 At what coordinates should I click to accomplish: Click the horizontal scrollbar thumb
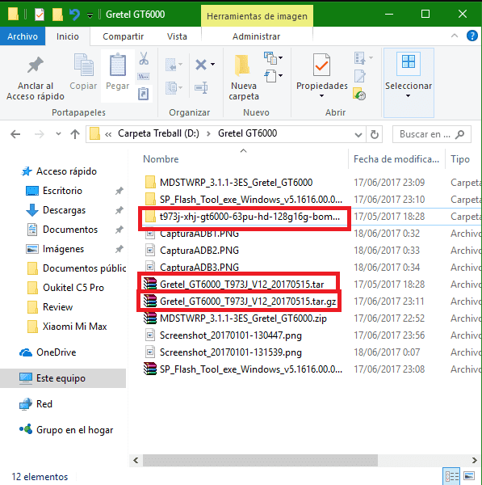[260, 460]
